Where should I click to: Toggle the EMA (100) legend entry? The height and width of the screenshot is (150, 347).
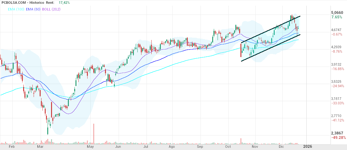click(x=15, y=10)
